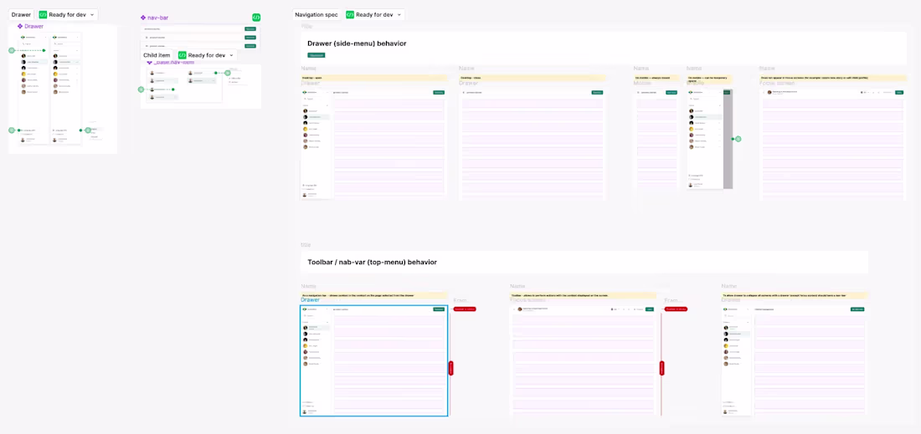Viewport: 921px width, 434px height.
Task: Click the vertical red measurement label right of selected Drawer frame
Action: (451, 368)
